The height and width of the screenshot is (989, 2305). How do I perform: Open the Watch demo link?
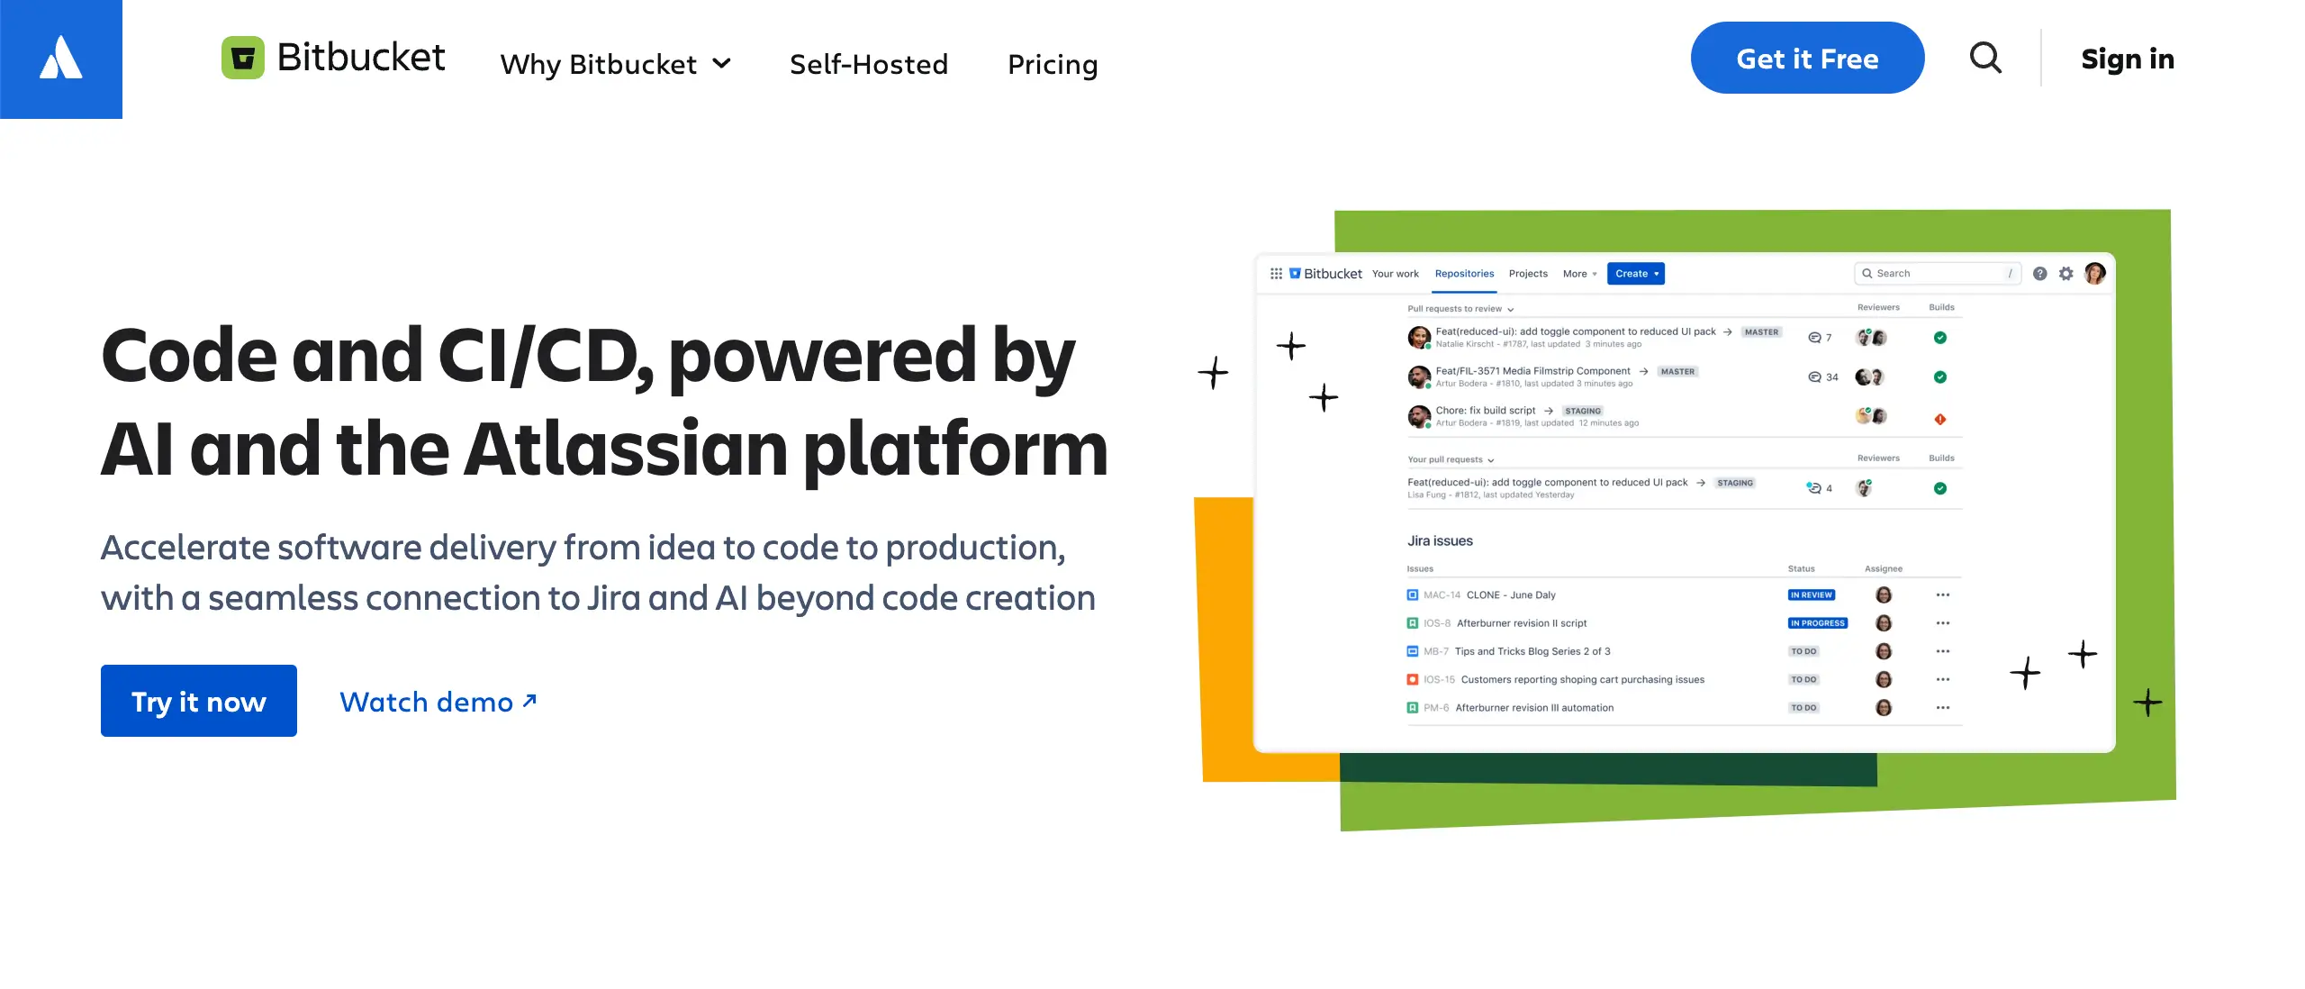[438, 702]
